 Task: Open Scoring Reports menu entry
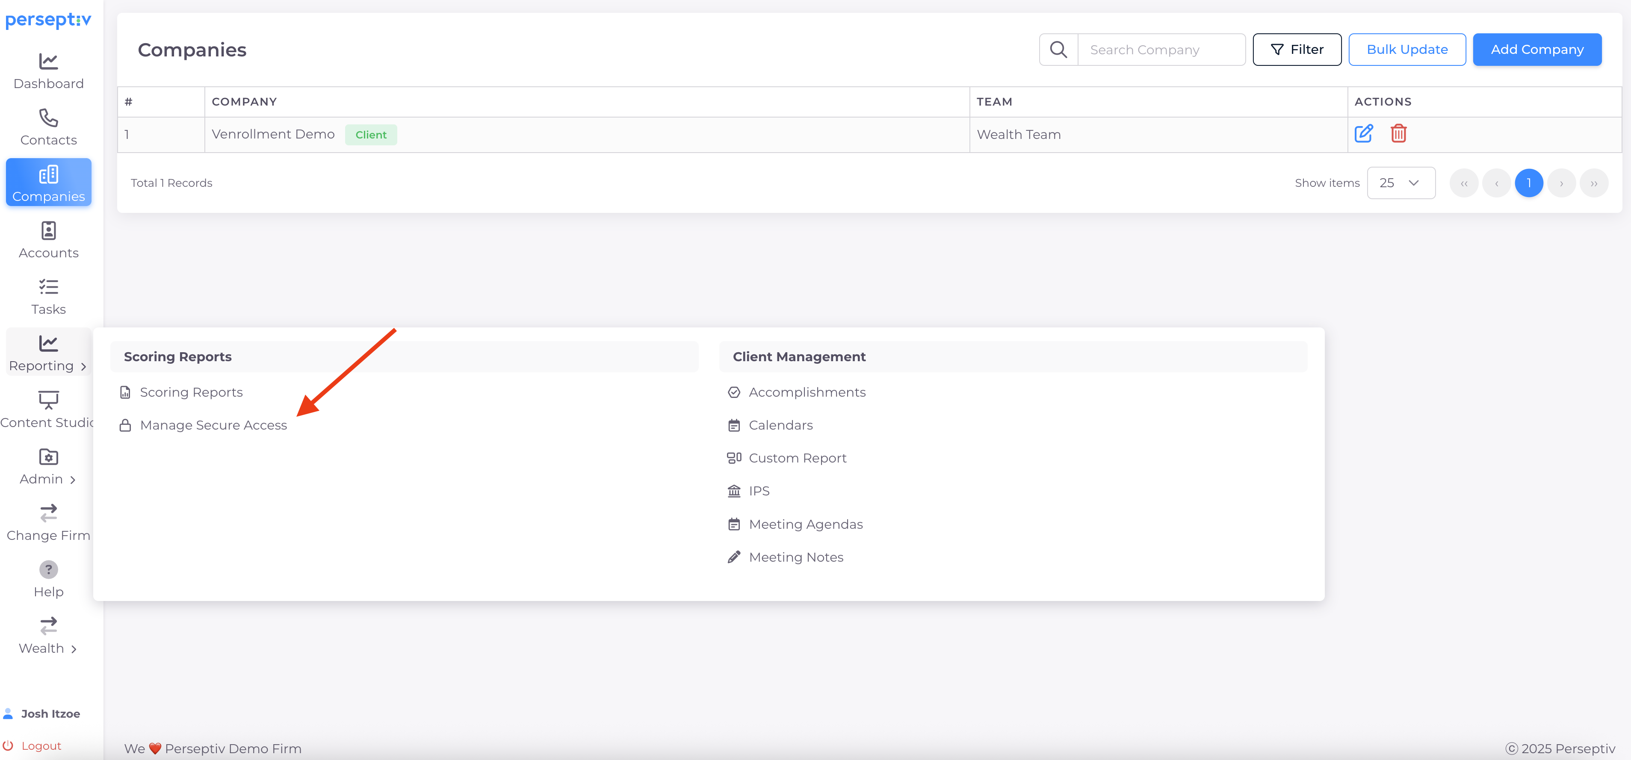191,392
